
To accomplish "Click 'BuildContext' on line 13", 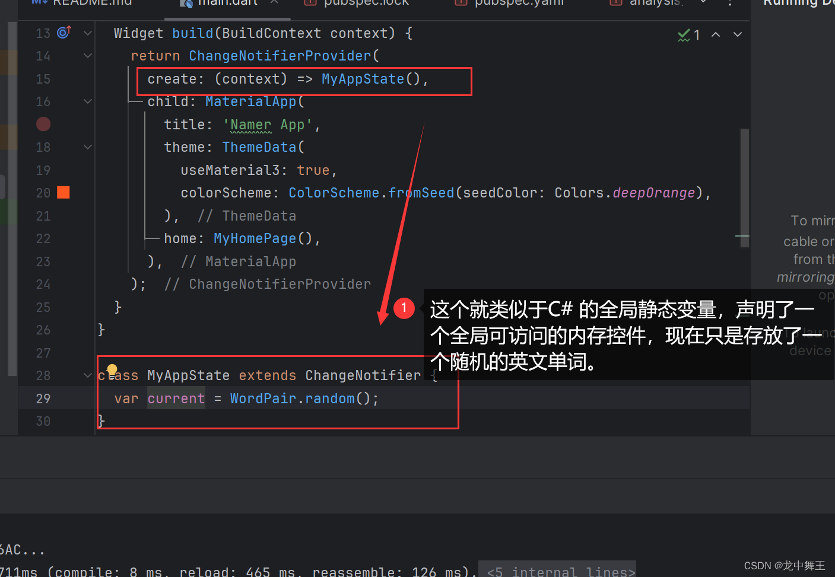I will (271, 33).
